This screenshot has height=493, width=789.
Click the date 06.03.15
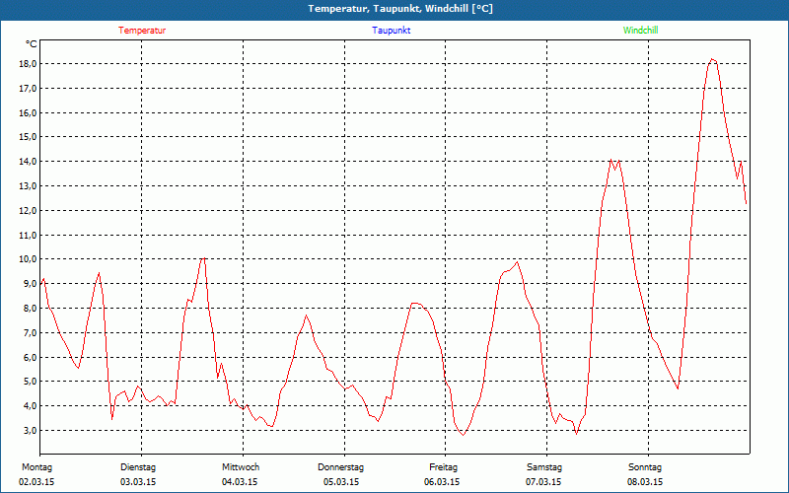(442, 482)
